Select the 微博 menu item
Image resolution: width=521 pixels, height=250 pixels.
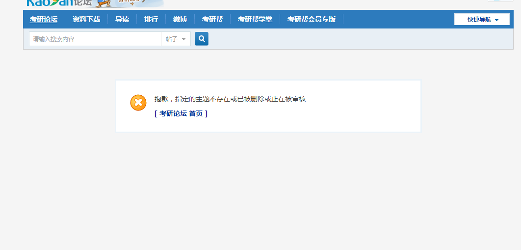coord(180,19)
